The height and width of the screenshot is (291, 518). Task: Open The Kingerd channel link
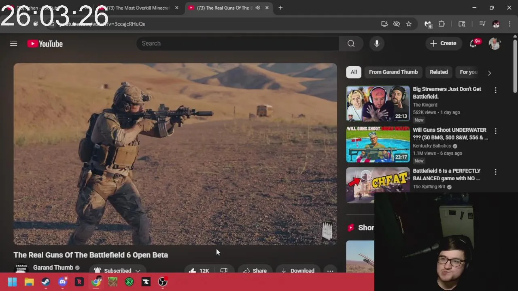tap(425, 105)
